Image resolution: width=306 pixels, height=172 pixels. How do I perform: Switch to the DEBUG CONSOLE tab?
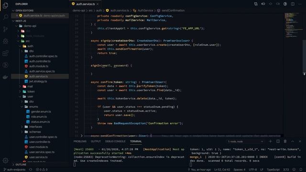point(115,141)
